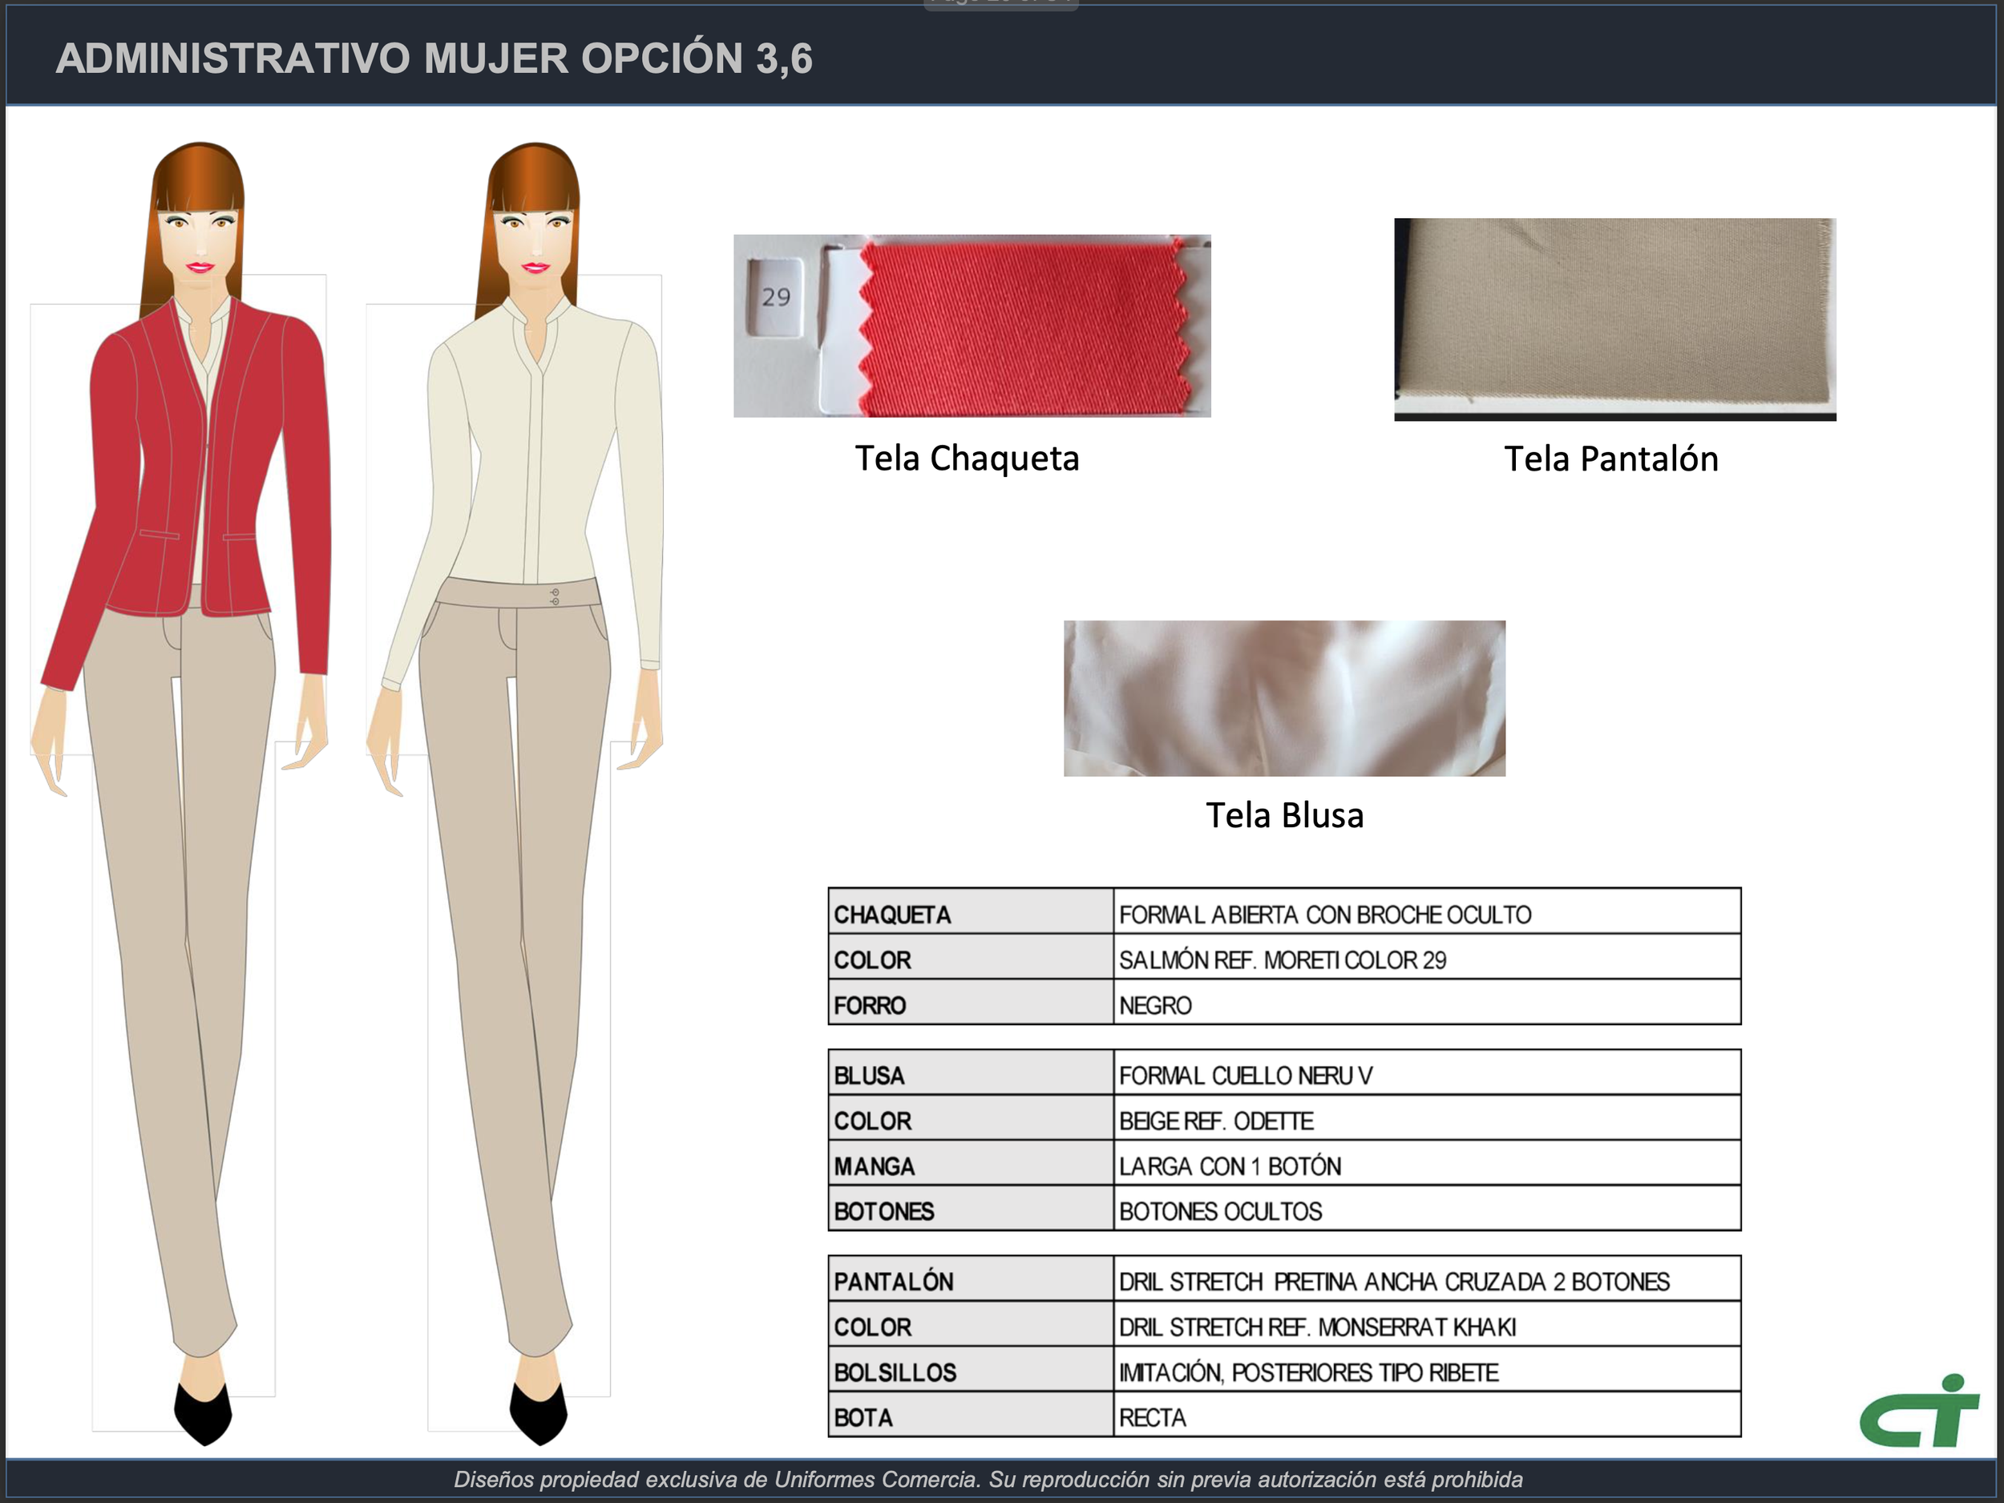Click the Tela Chaqueta caption
This screenshot has height=1503, width=2004.
point(967,459)
